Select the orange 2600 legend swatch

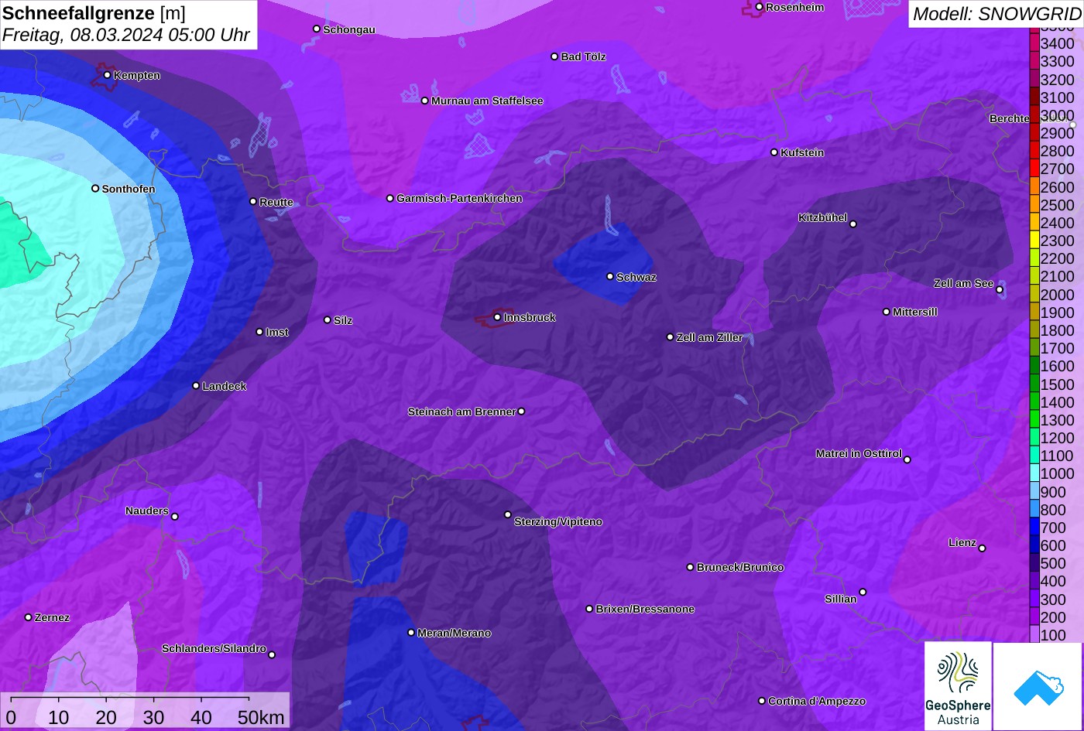tap(1034, 186)
